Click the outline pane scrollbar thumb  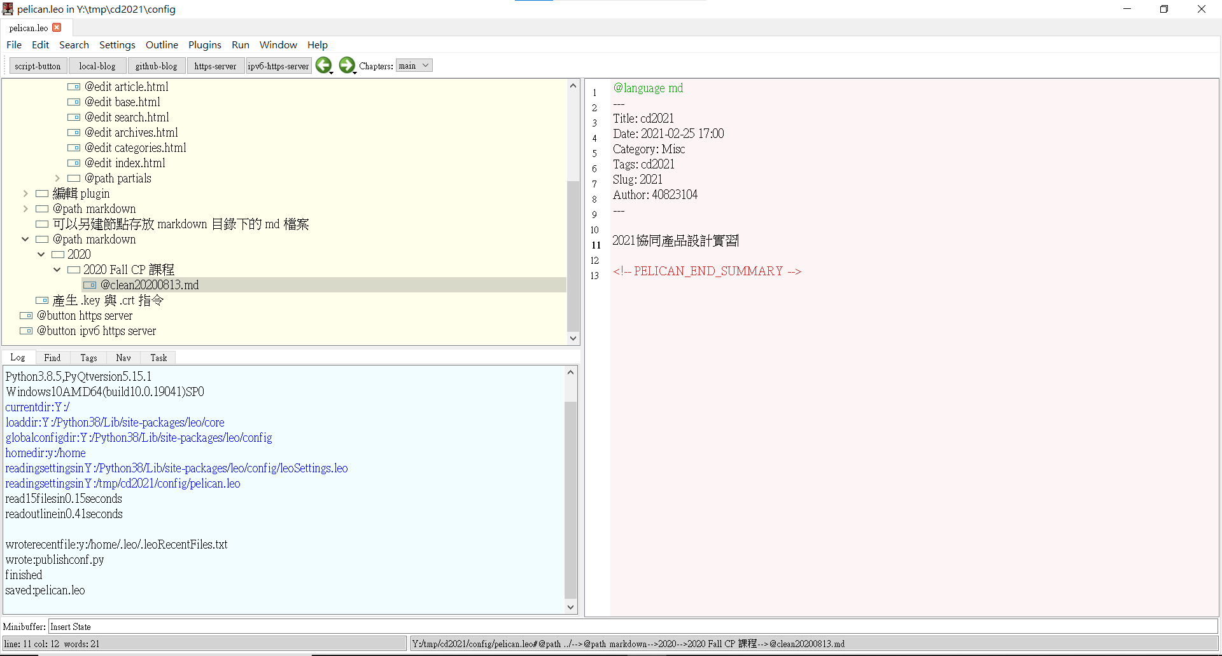(x=573, y=256)
